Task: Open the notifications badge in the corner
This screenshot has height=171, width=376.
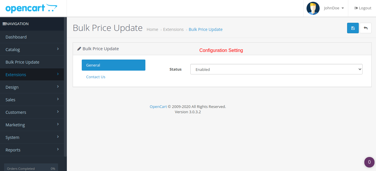Action: click(x=369, y=162)
